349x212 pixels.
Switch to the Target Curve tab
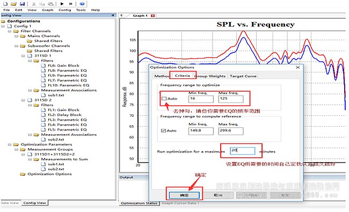(x=243, y=76)
